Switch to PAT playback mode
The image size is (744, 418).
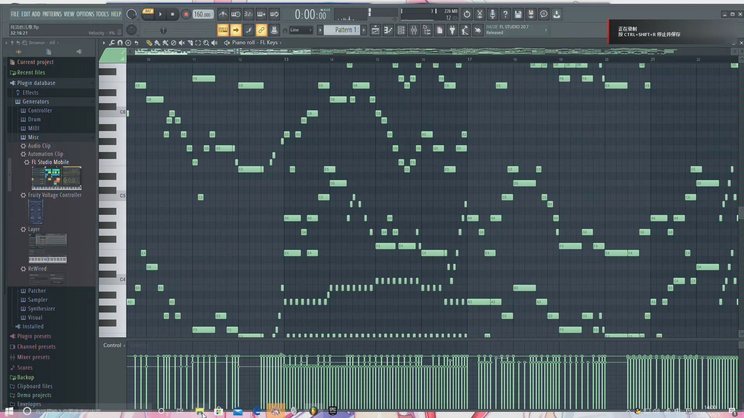point(148,11)
